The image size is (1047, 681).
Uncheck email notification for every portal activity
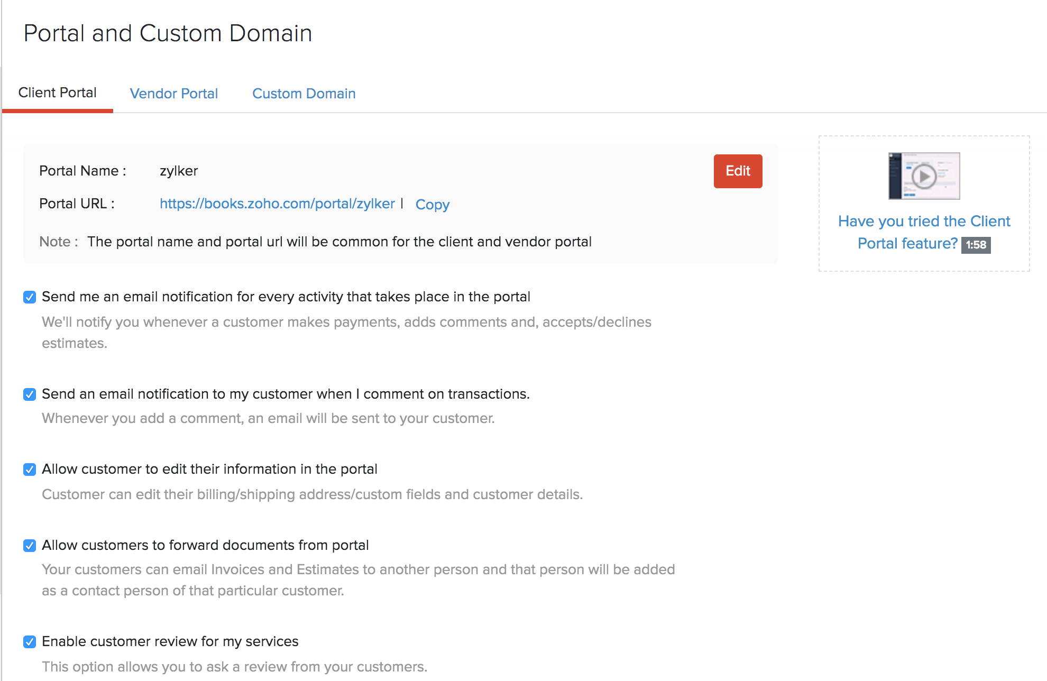pos(30,297)
